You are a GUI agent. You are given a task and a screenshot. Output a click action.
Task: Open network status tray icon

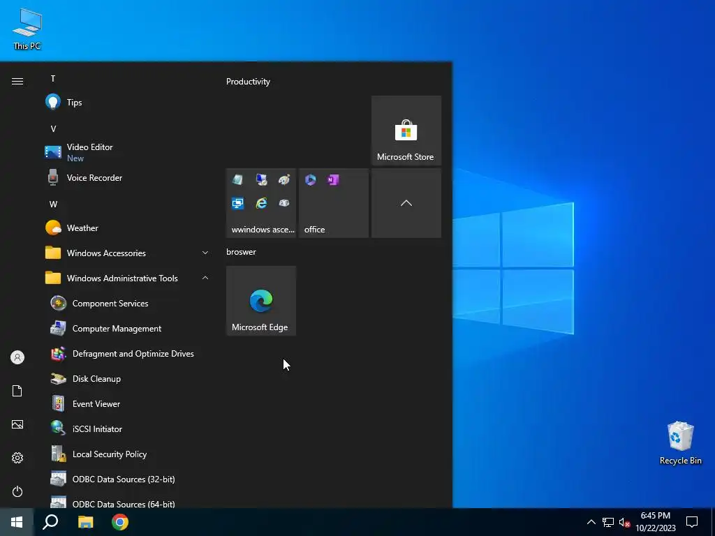pyautogui.click(x=608, y=522)
